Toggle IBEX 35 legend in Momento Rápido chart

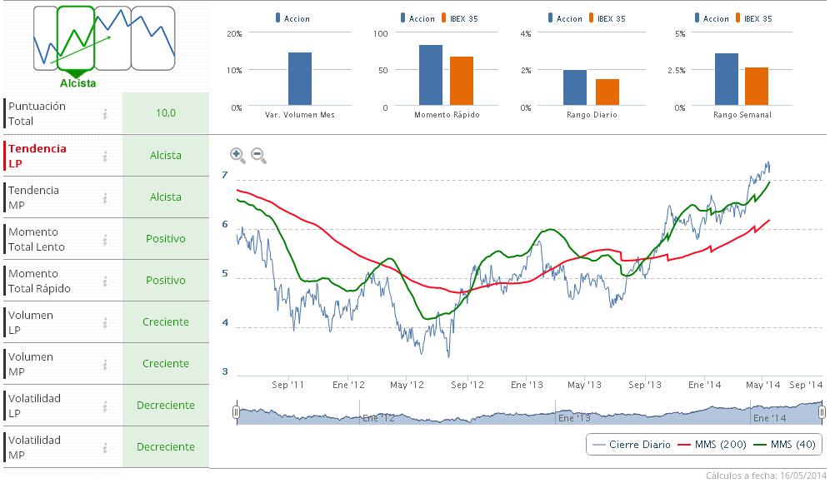coord(460,18)
